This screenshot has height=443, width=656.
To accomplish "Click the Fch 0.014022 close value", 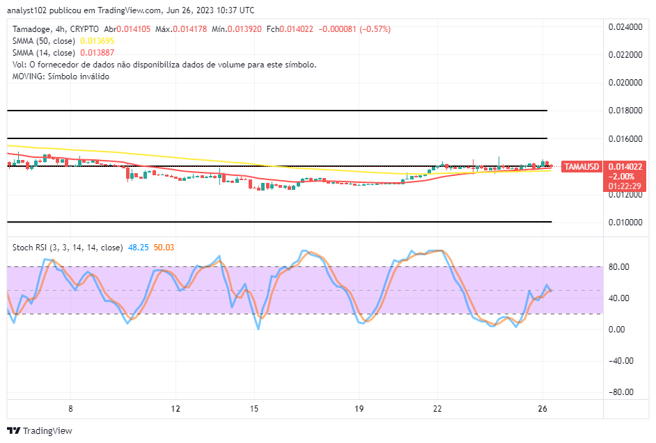I will 290,29.
